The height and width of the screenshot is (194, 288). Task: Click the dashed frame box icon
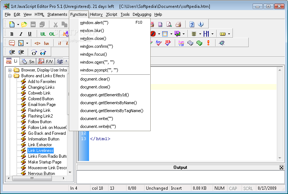pos(165,34)
